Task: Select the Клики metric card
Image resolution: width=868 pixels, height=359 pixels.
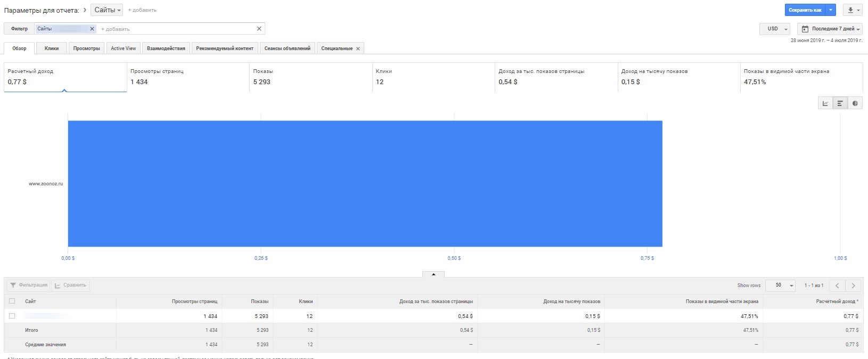Action: coord(433,77)
